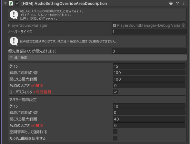Image resolution: width=190 pixels, height=144 pixels.
Task: Edit the voice ゲイン field showing 15
Action: [x=149, y=66]
